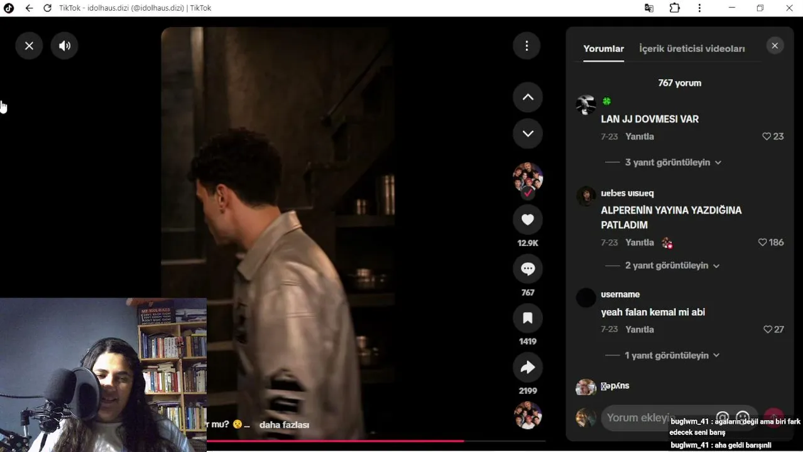Open comments with speech bubble icon
This screenshot has height=452, width=803.
coord(528,269)
